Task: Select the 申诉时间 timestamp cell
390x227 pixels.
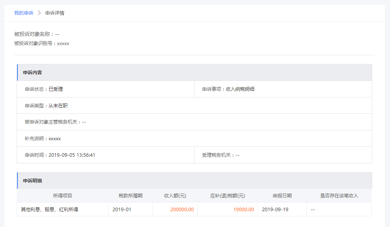Action: pos(60,155)
